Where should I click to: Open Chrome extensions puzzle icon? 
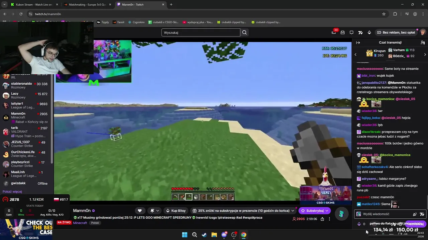[395, 14]
